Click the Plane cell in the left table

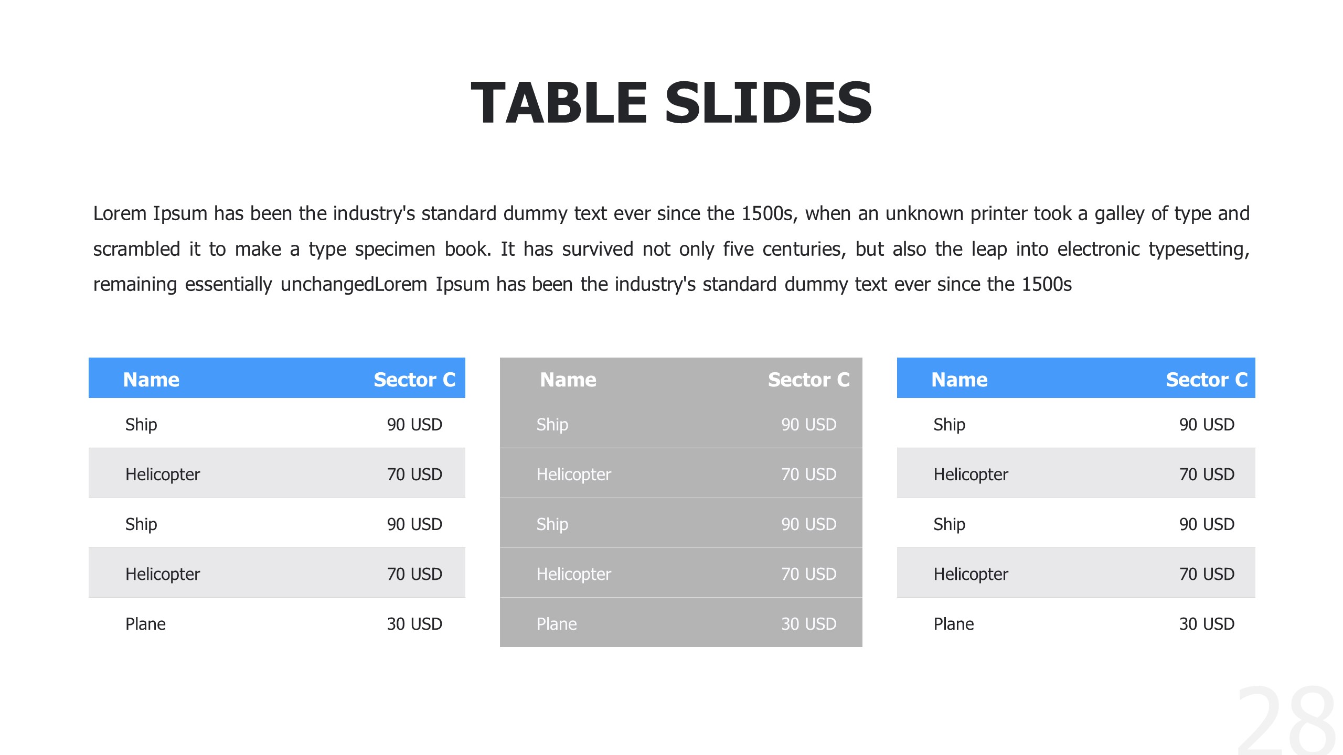coord(145,624)
